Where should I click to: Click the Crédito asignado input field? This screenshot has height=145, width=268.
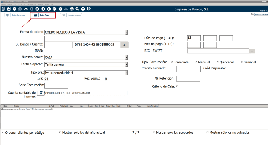click(x=188, y=69)
